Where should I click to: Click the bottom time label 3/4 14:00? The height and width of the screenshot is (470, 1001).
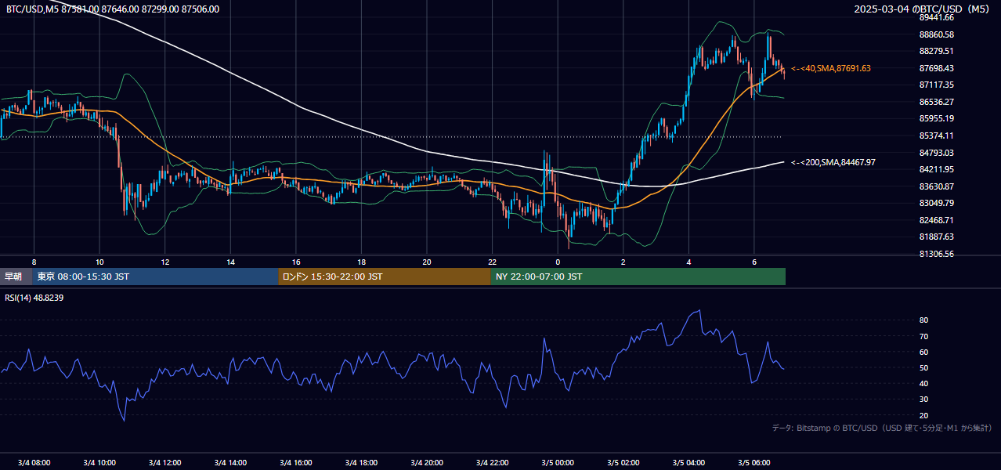230,463
